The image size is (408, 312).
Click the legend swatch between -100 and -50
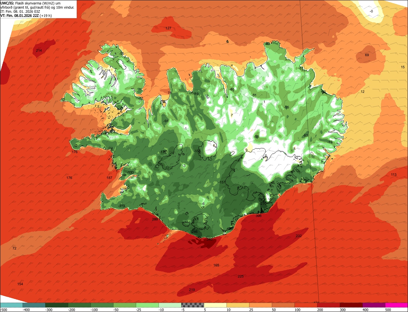[x=102, y=305]
